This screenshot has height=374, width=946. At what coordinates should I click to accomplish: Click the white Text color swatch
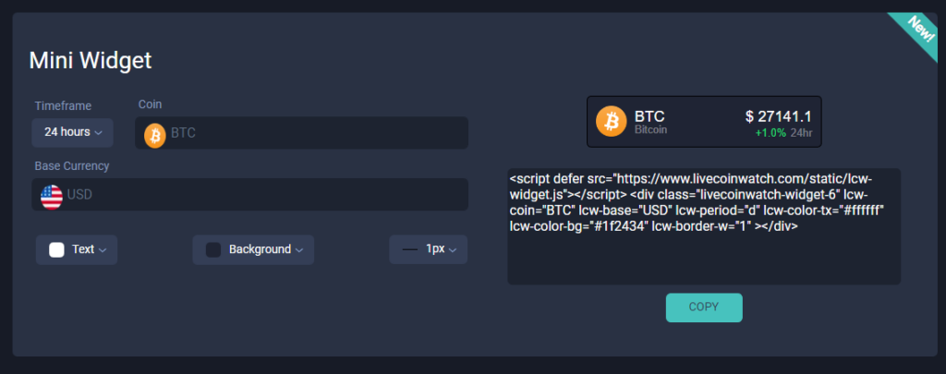click(x=56, y=249)
